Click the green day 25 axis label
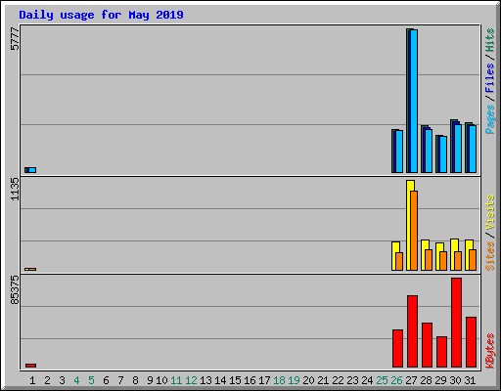 [382, 380]
